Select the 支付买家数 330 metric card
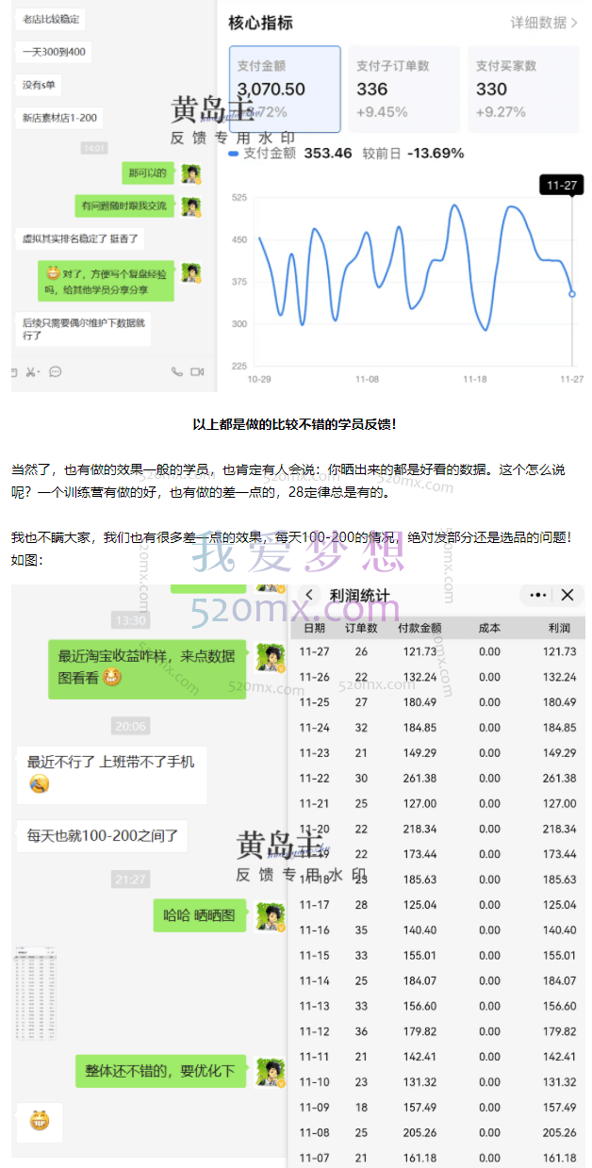The width and height of the screenshot is (592, 1168). (526, 89)
